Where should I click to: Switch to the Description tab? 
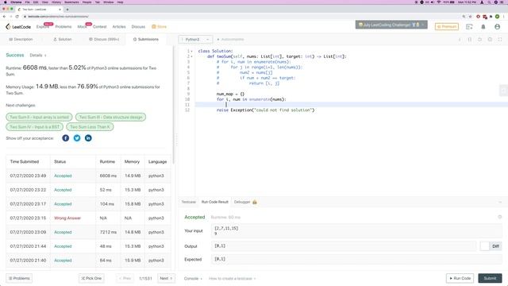(x=21, y=39)
